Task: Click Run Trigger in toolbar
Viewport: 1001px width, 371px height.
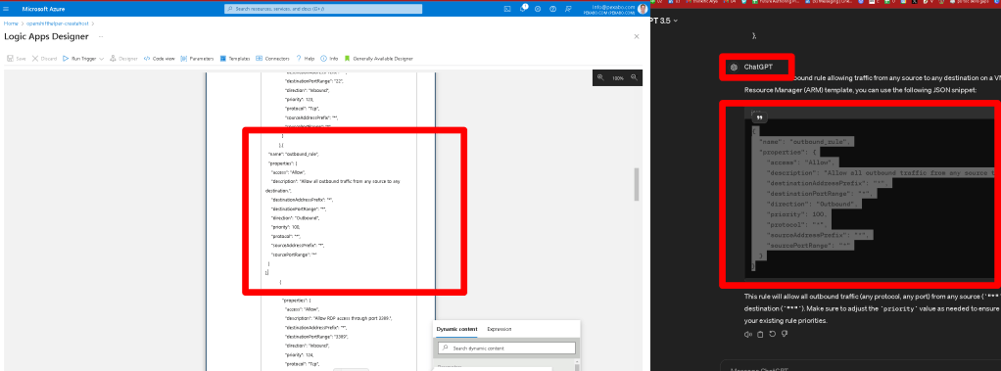Action: [79, 58]
